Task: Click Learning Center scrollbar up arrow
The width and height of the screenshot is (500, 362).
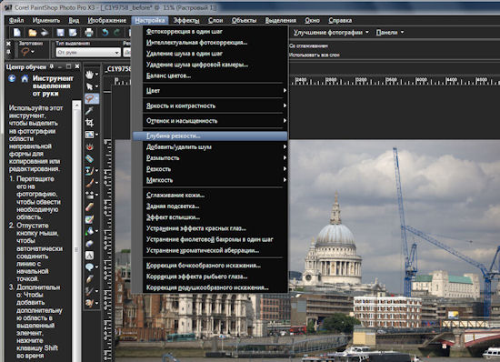Action: [76, 105]
